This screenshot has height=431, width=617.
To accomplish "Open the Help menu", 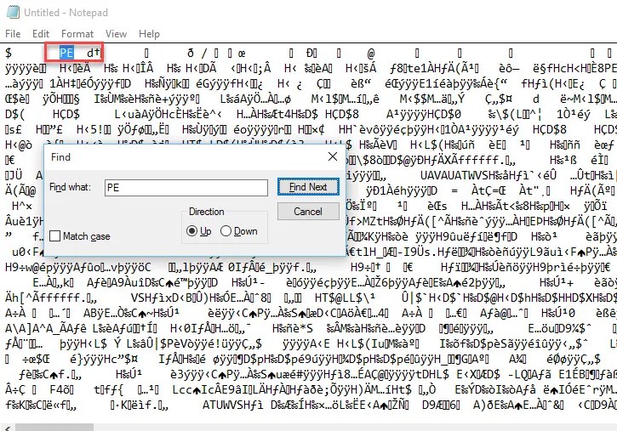I will (x=149, y=34).
